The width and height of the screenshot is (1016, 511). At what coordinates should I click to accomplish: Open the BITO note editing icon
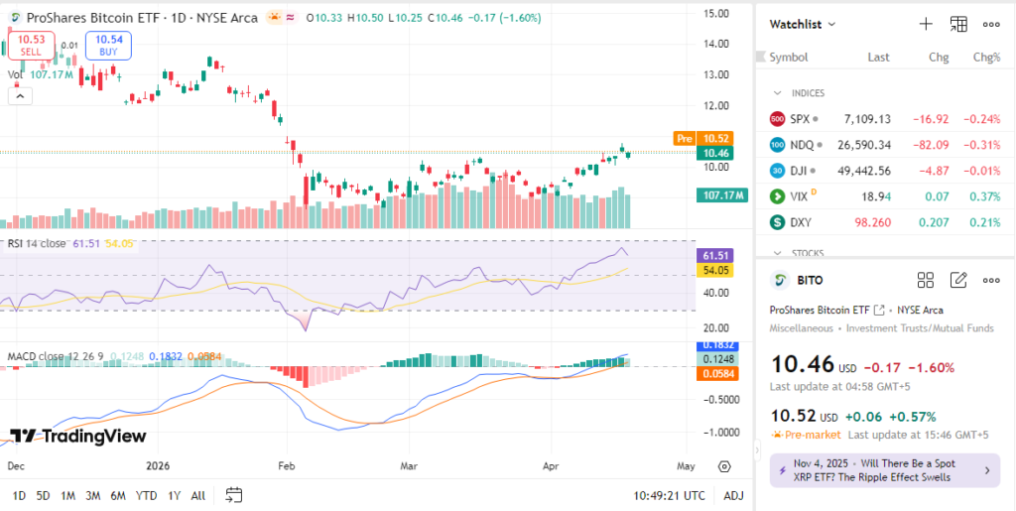tap(958, 281)
